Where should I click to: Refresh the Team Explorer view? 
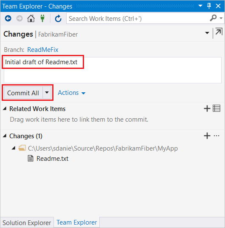point(58,18)
